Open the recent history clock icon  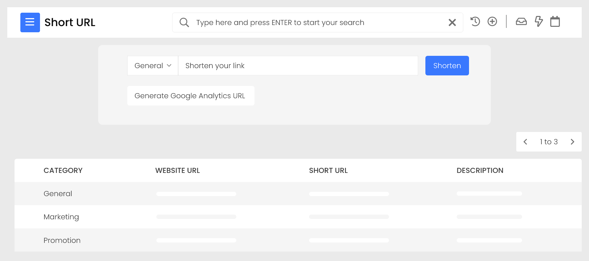pyautogui.click(x=475, y=22)
